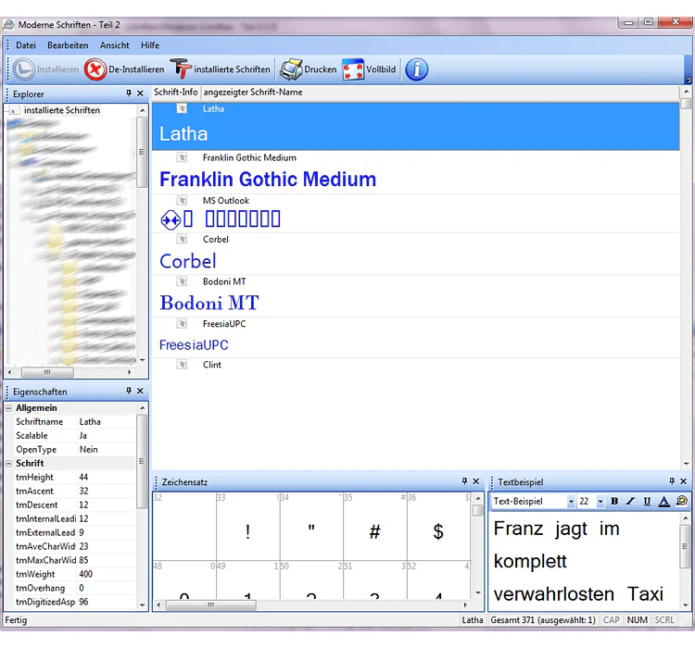Click the Zeichensatz horizontal scrollbar thumb
Image resolution: width=695 pixels, height=648 pixels.
tap(211, 604)
